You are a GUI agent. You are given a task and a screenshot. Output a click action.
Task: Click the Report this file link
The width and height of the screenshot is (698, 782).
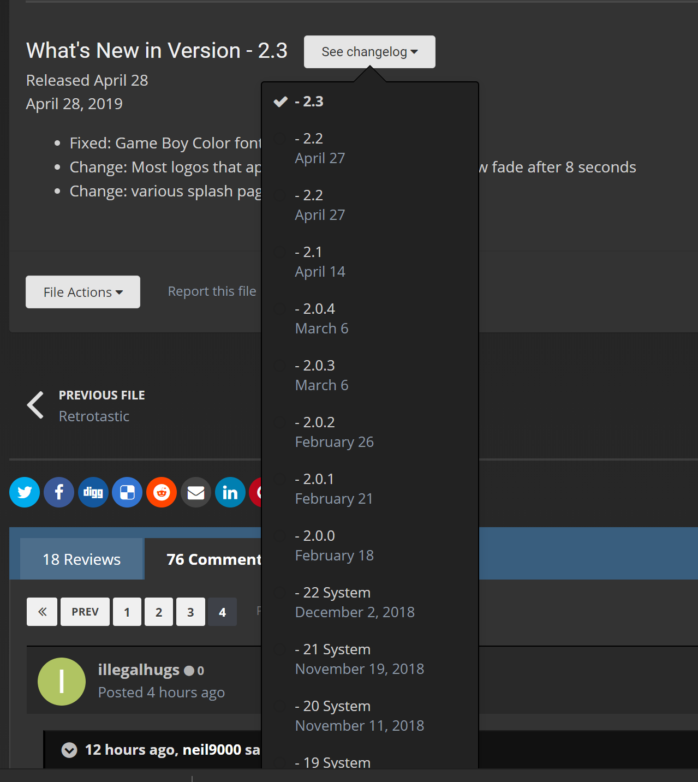coord(212,291)
